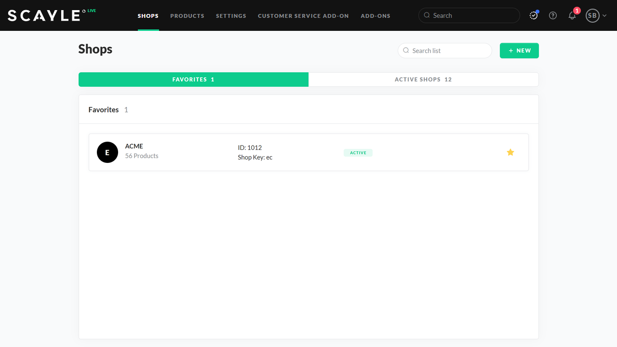Open the Products menu
The height and width of the screenshot is (347, 617).
pyautogui.click(x=187, y=16)
